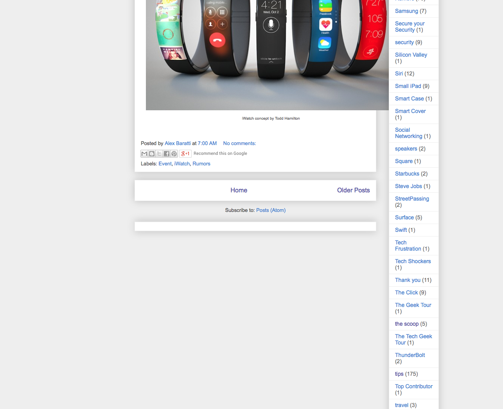Open the Steve Jobs sidebar label
Image resolution: width=503 pixels, height=409 pixels.
click(x=408, y=186)
